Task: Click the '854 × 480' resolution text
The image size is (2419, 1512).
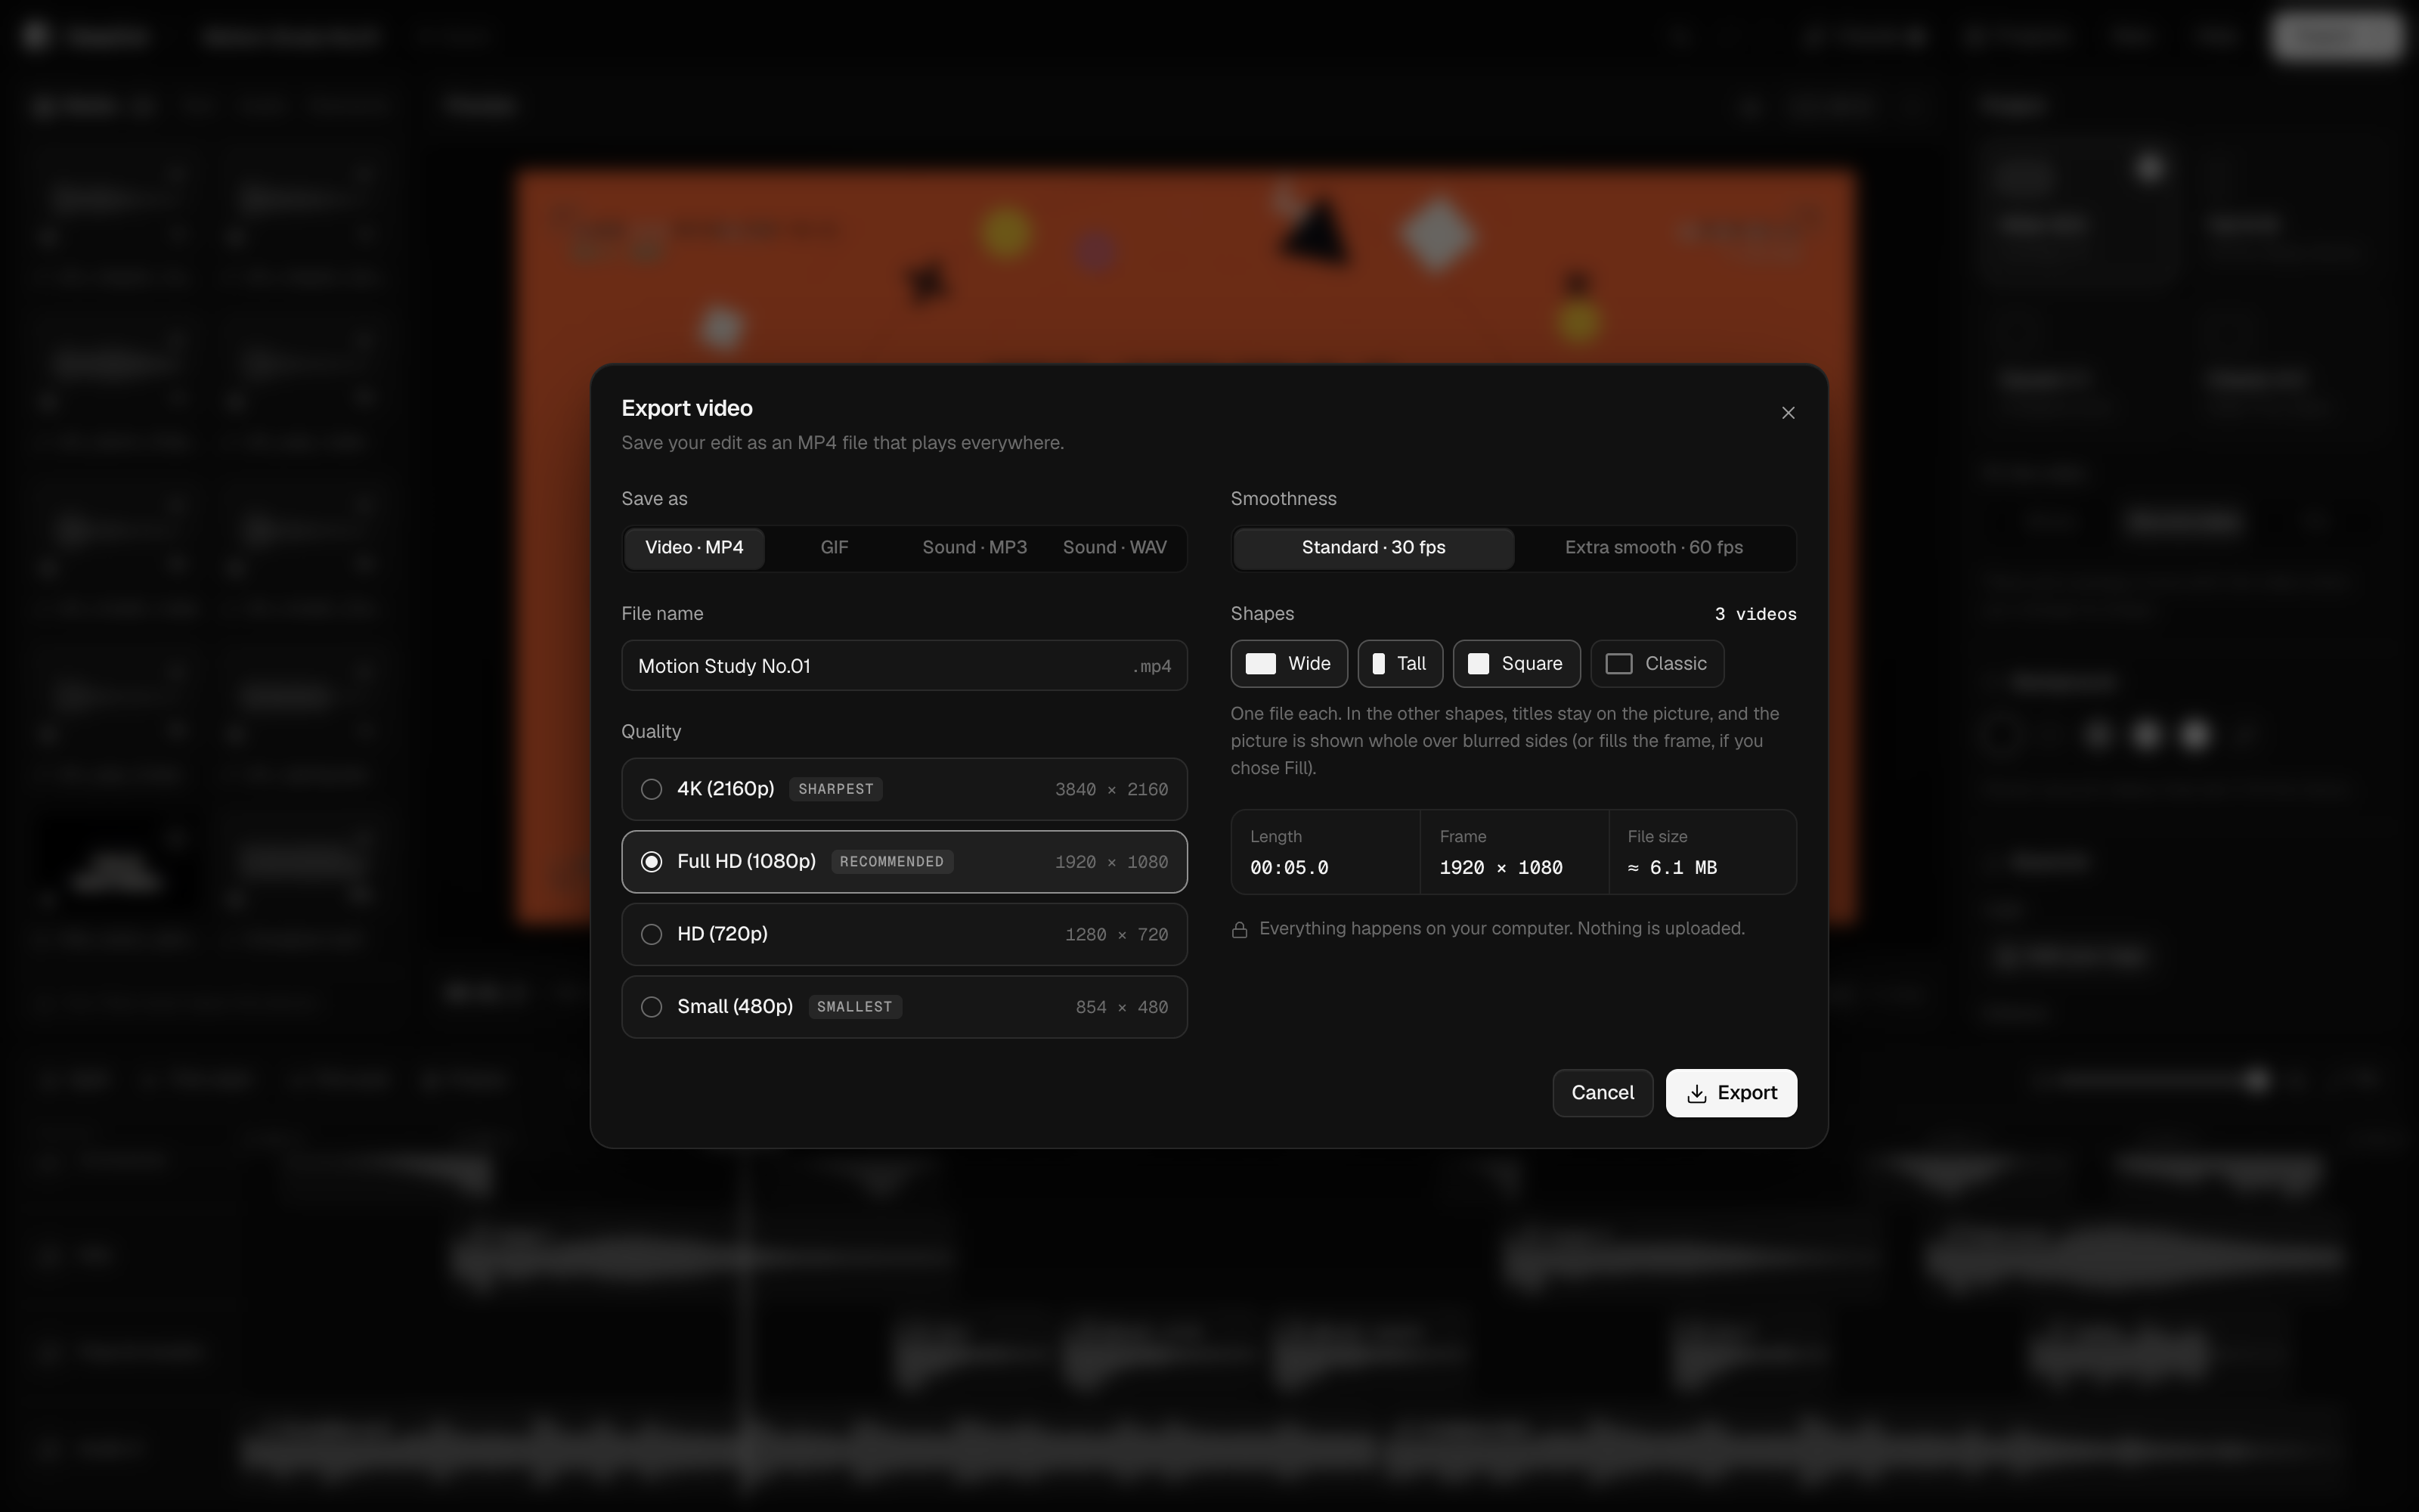Action: click(x=1122, y=1007)
